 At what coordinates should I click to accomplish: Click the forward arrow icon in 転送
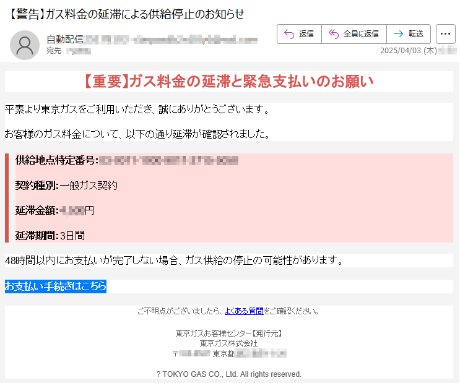point(398,34)
